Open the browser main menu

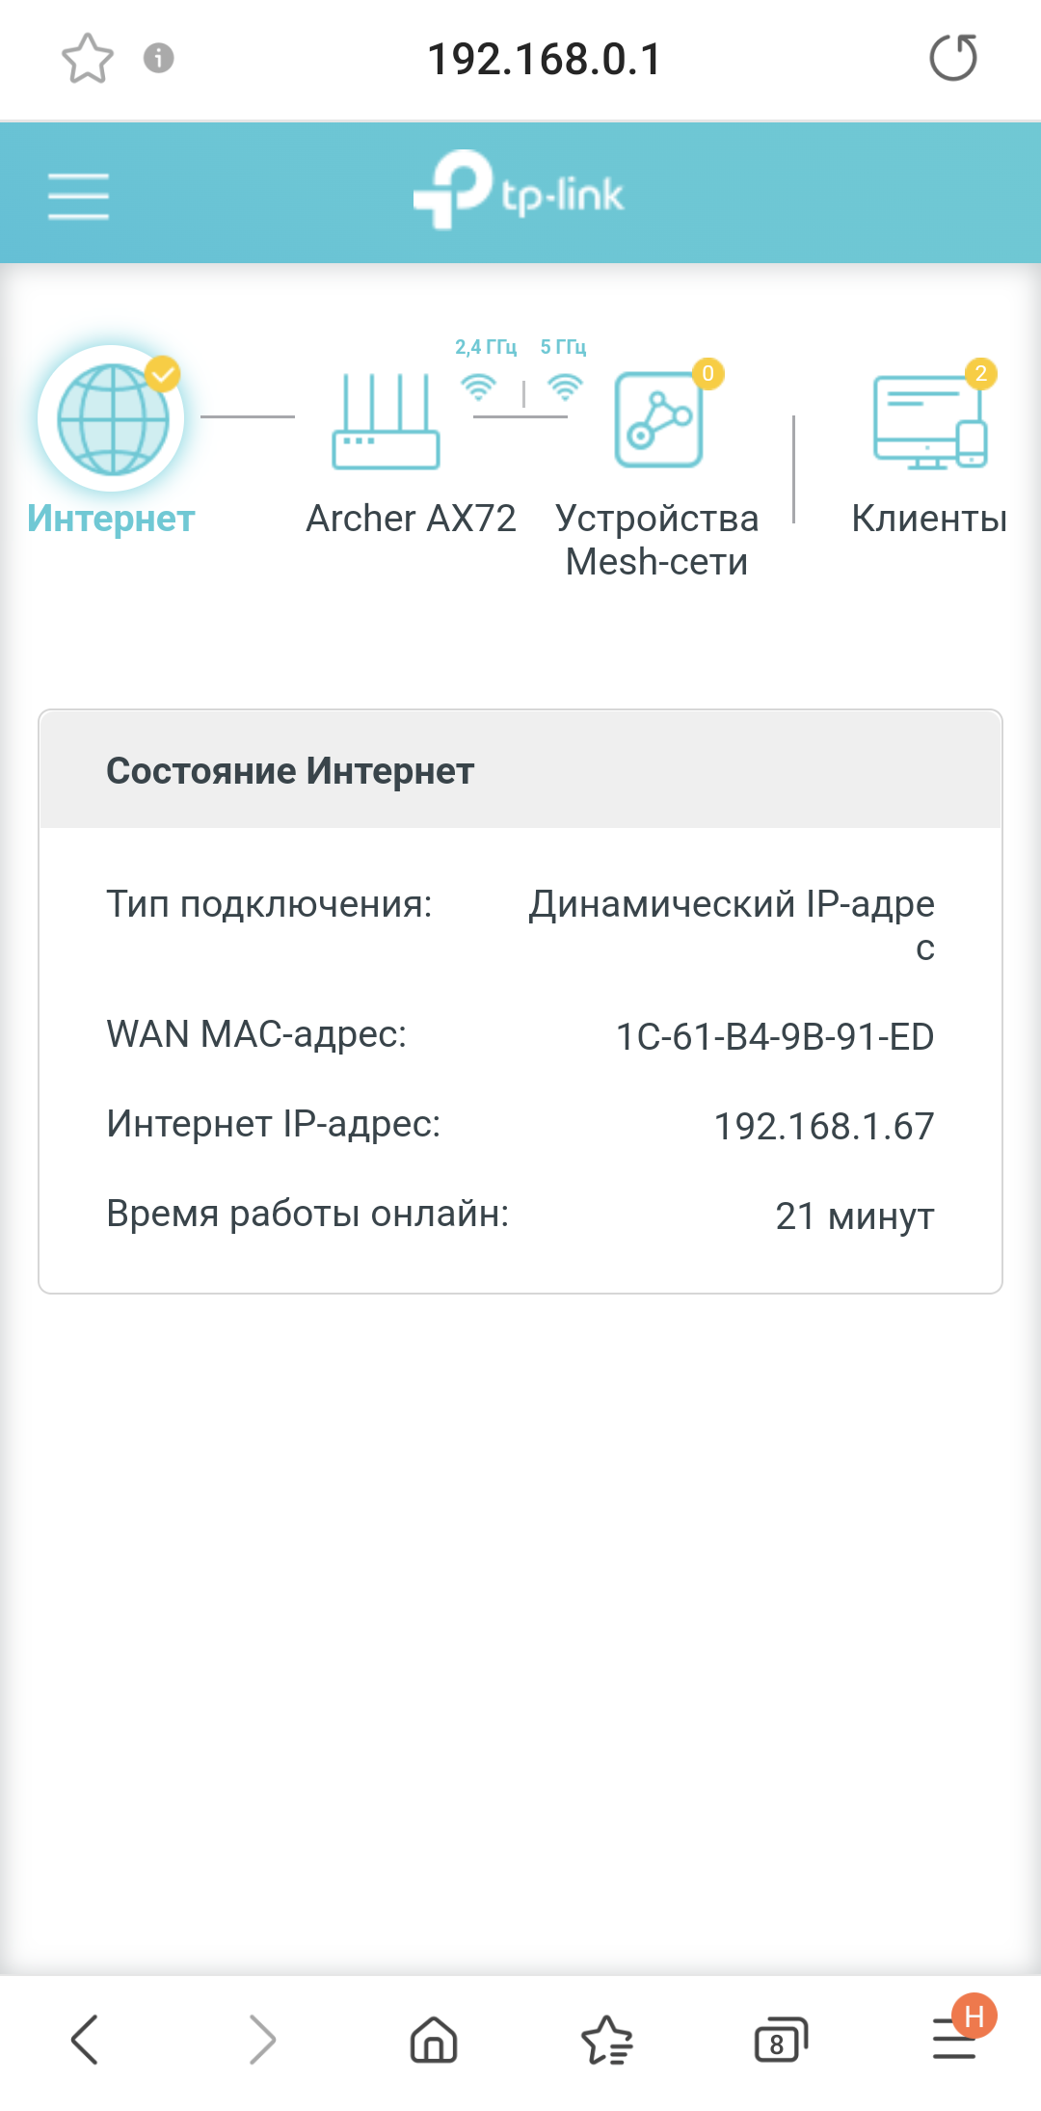pos(954,2040)
